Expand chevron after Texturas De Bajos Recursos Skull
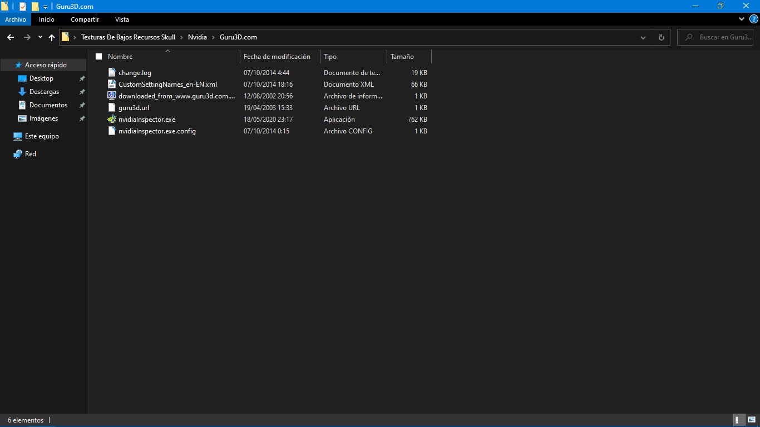This screenshot has height=427, width=760. (x=181, y=37)
